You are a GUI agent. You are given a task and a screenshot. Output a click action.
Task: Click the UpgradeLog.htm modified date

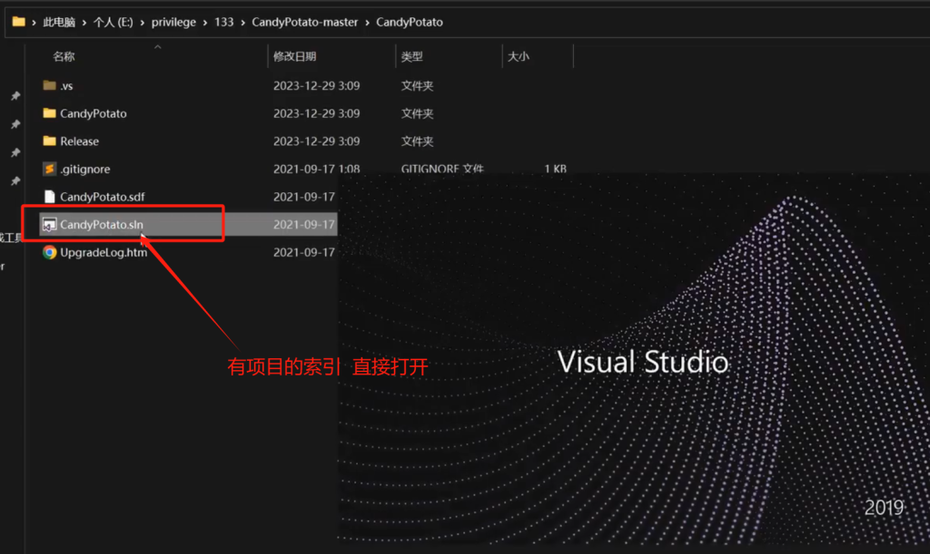click(x=304, y=253)
